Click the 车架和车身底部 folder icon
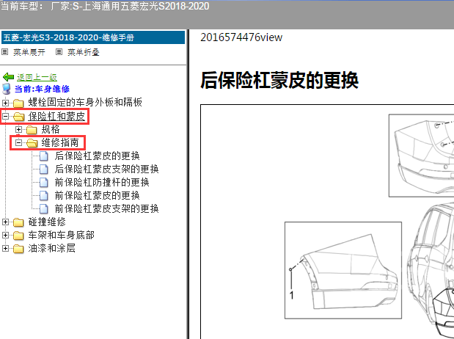 pos(18,236)
